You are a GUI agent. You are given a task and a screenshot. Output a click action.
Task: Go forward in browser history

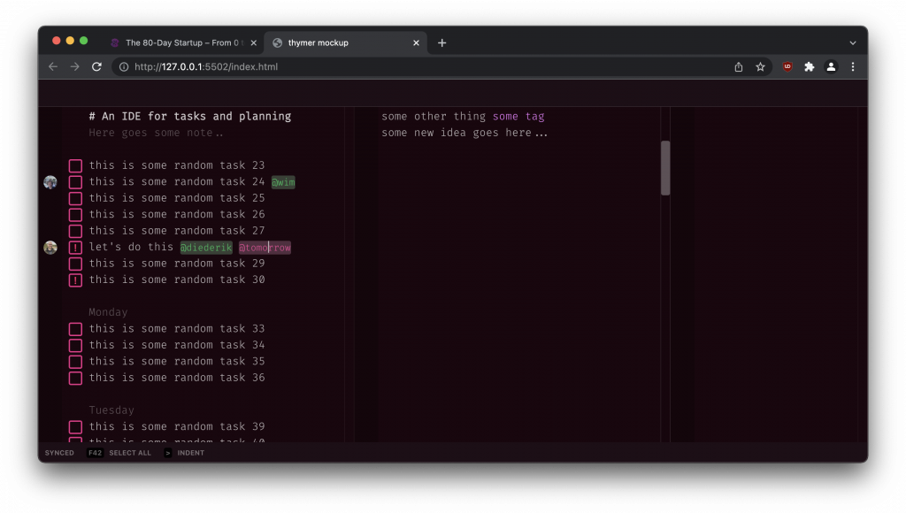tap(74, 67)
